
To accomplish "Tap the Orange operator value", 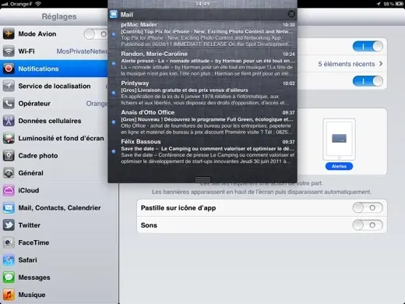I will coord(97,104).
